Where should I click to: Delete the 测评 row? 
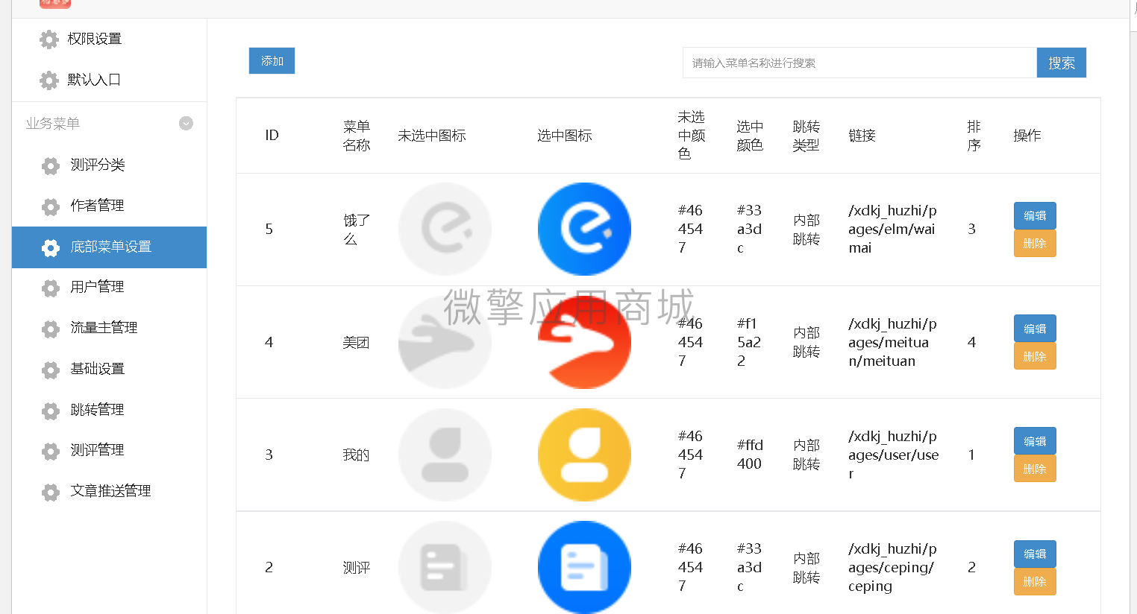pyautogui.click(x=1035, y=582)
